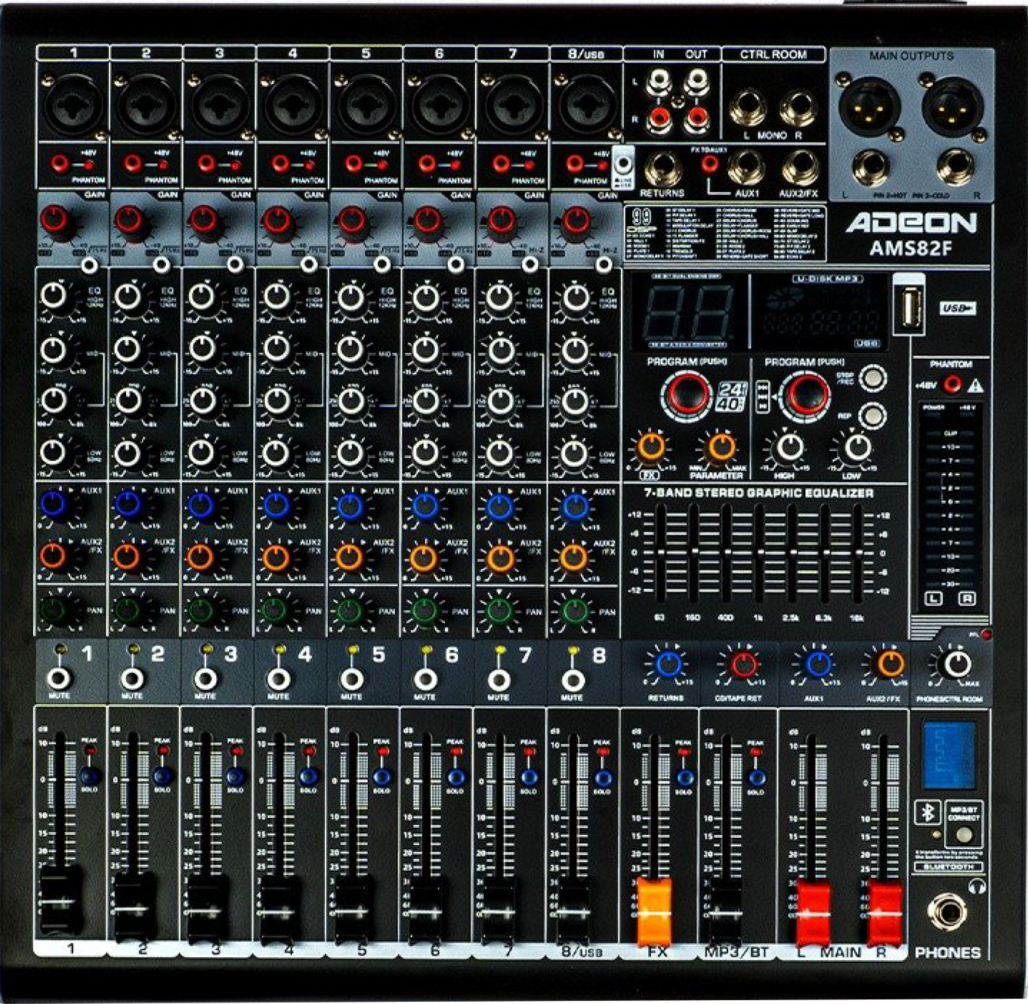Click the orange AUX2/FX master knob
The width and height of the screenshot is (1028, 1004).
891,664
